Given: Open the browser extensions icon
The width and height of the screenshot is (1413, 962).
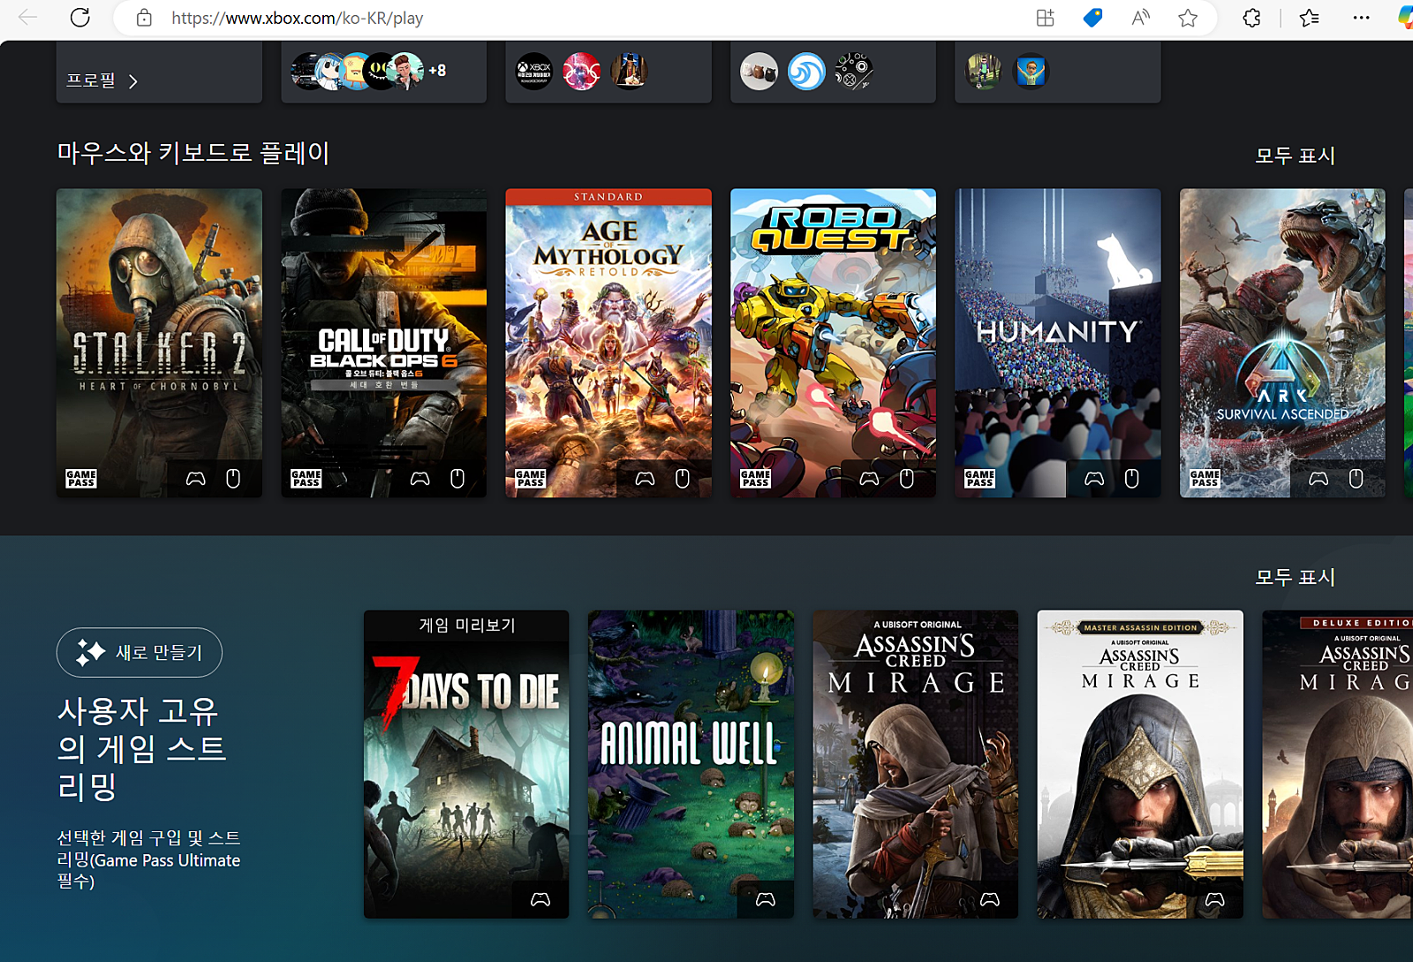Looking at the screenshot, I should click(x=1251, y=18).
